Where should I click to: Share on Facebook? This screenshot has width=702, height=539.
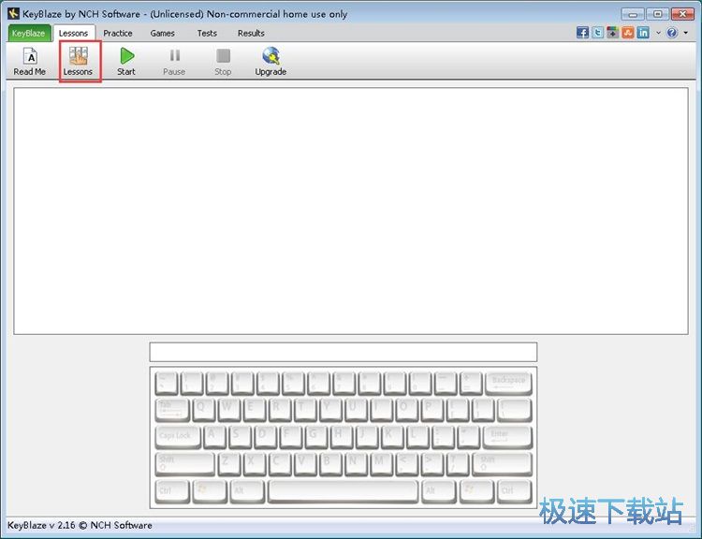(582, 33)
